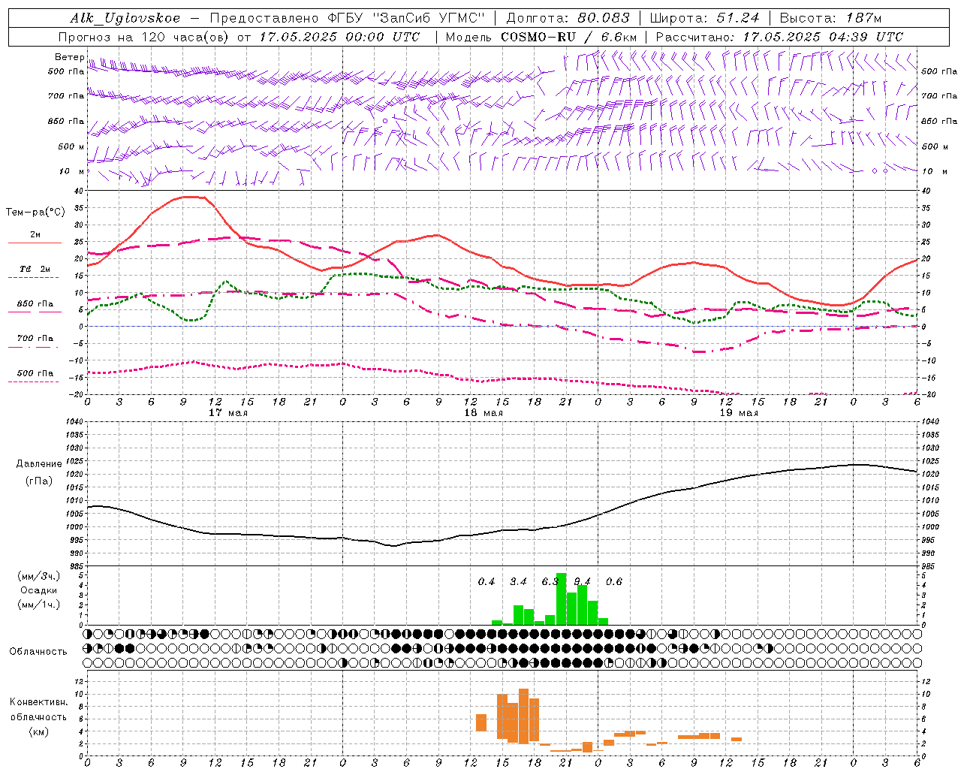Viewport: 961px width, 769px height.
Task: Click the elevation value 187м
Action: click(x=863, y=18)
